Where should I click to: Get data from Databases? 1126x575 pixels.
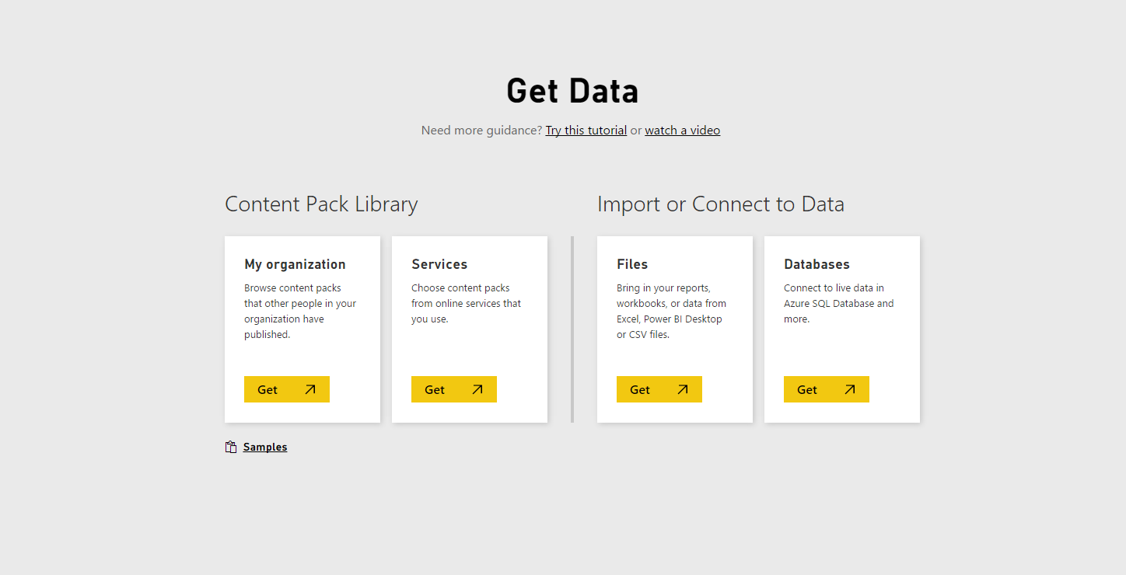tap(826, 389)
